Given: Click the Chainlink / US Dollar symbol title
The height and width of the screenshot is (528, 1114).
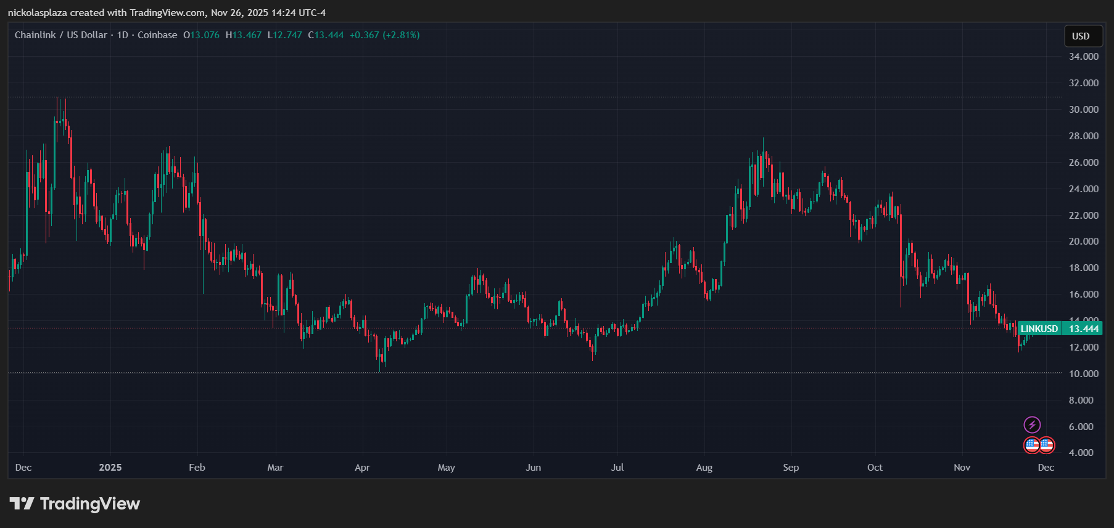Looking at the screenshot, I should (60, 35).
